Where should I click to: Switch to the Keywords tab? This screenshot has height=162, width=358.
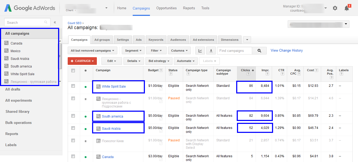tap(156, 40)
